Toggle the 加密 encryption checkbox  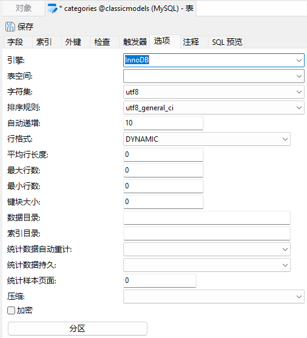click(x=11, y=310)
